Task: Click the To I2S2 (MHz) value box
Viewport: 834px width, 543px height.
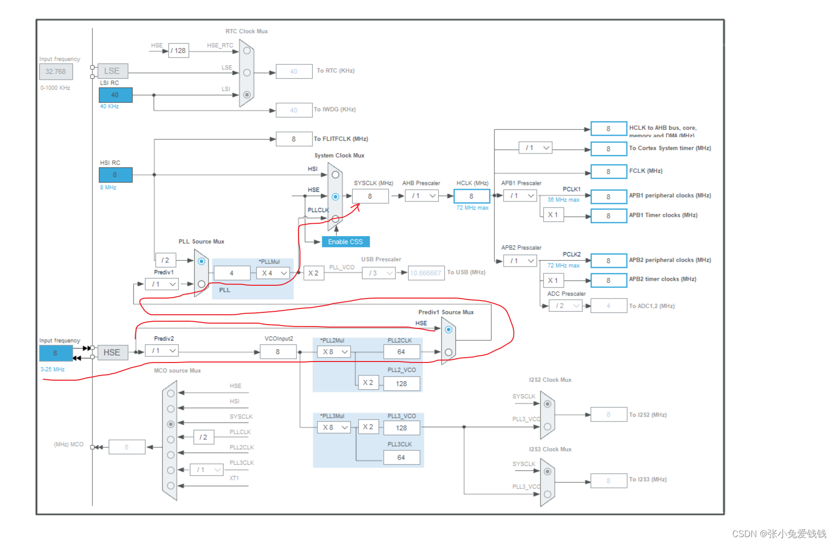Action: coord(609,415)
